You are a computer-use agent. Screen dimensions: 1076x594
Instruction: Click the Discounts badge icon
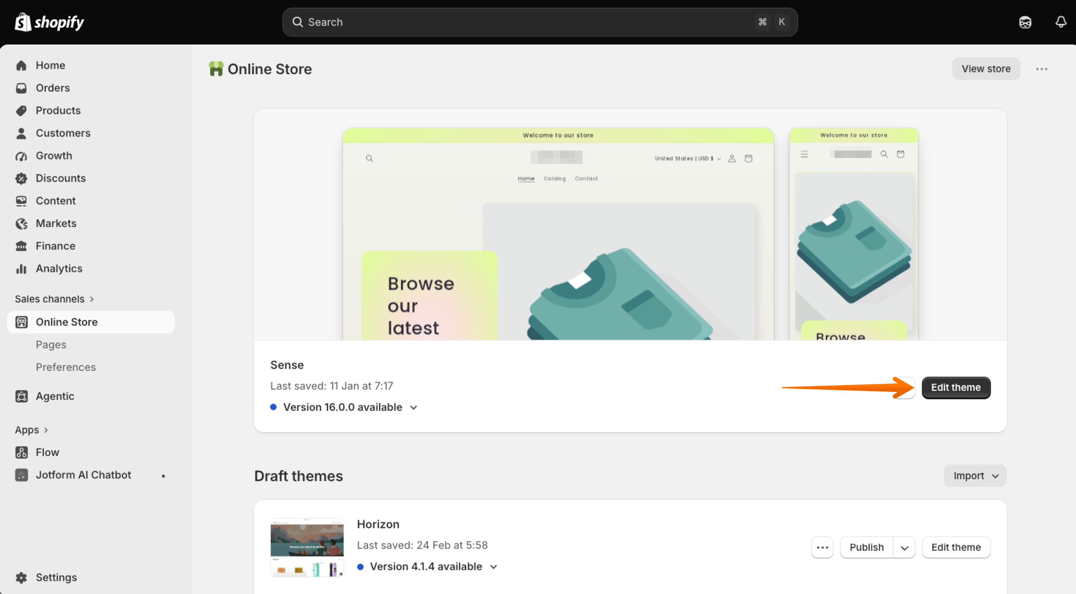pyautogui.click(x=21, y=179)
